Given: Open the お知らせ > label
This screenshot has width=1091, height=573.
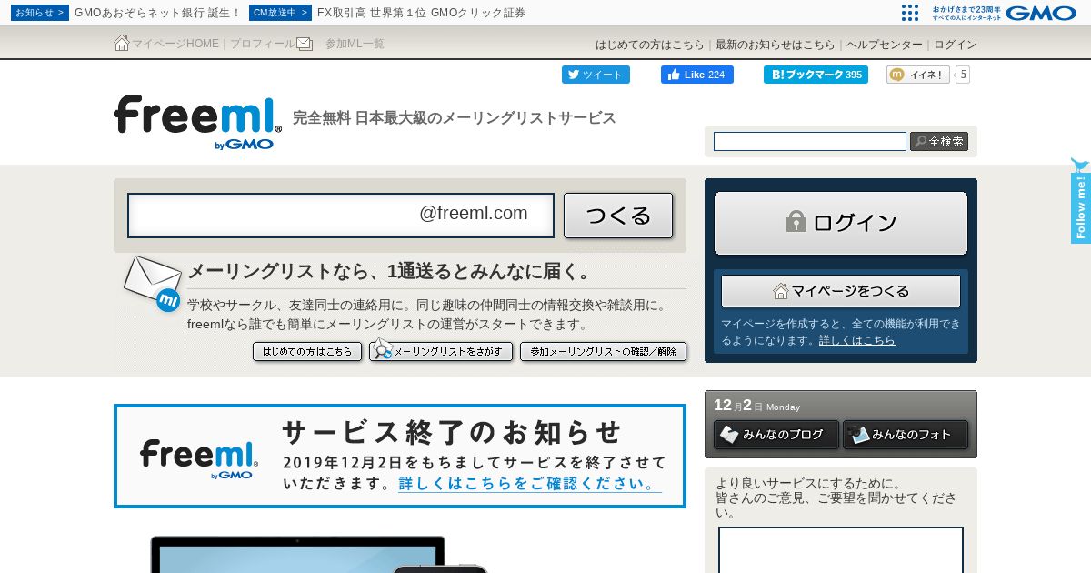Looking at the screenshot, I should [x=40, y=13].
